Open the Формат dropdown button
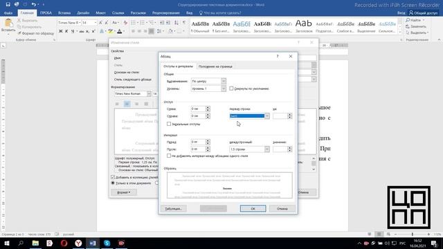Screen dimensions: 443x249 (x=123, y=192)
